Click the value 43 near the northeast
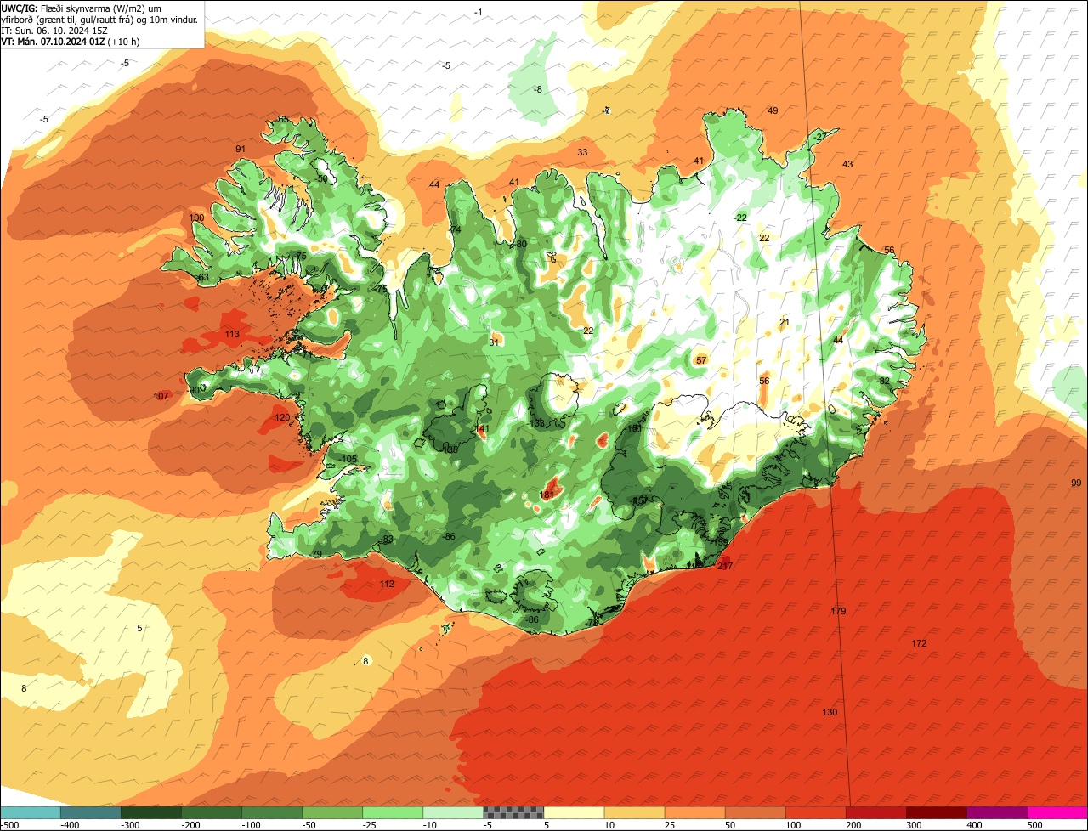Image resolution: width=1088 pixels, height=831 pixels. 847,164
